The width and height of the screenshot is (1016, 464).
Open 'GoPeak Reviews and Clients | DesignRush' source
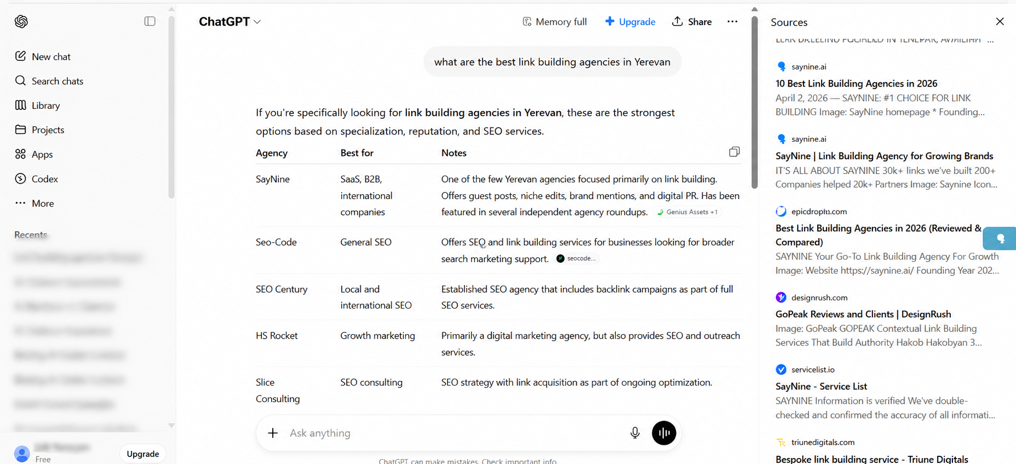(x=863, y=314)
